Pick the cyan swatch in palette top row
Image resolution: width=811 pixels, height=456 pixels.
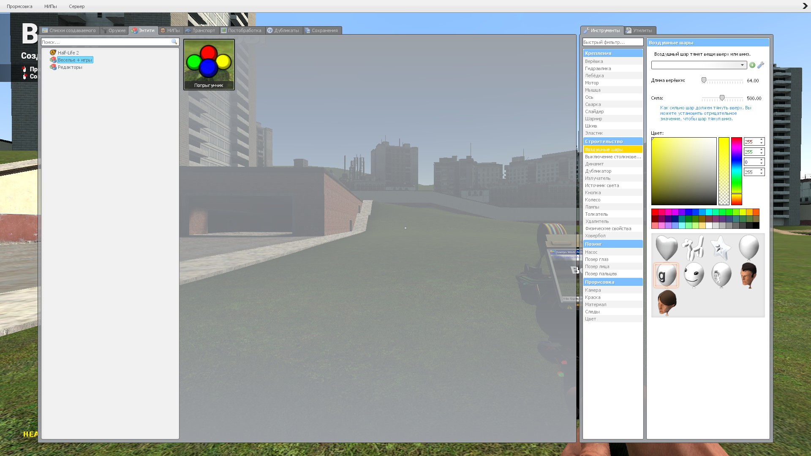point(709,212)
